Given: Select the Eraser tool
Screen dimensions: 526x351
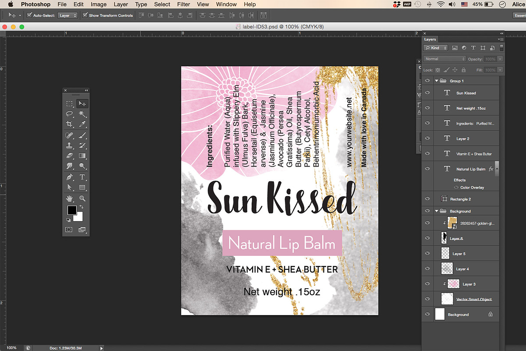Looking at the screenshot, I should [x=69, y=155].
